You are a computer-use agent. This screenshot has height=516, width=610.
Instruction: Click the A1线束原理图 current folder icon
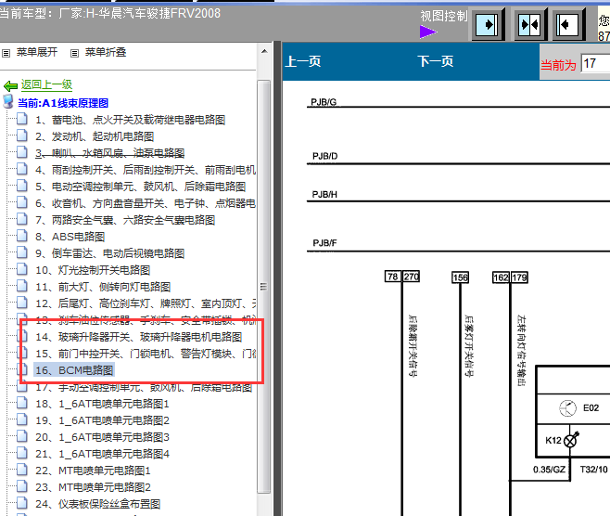tap(8, 101)
